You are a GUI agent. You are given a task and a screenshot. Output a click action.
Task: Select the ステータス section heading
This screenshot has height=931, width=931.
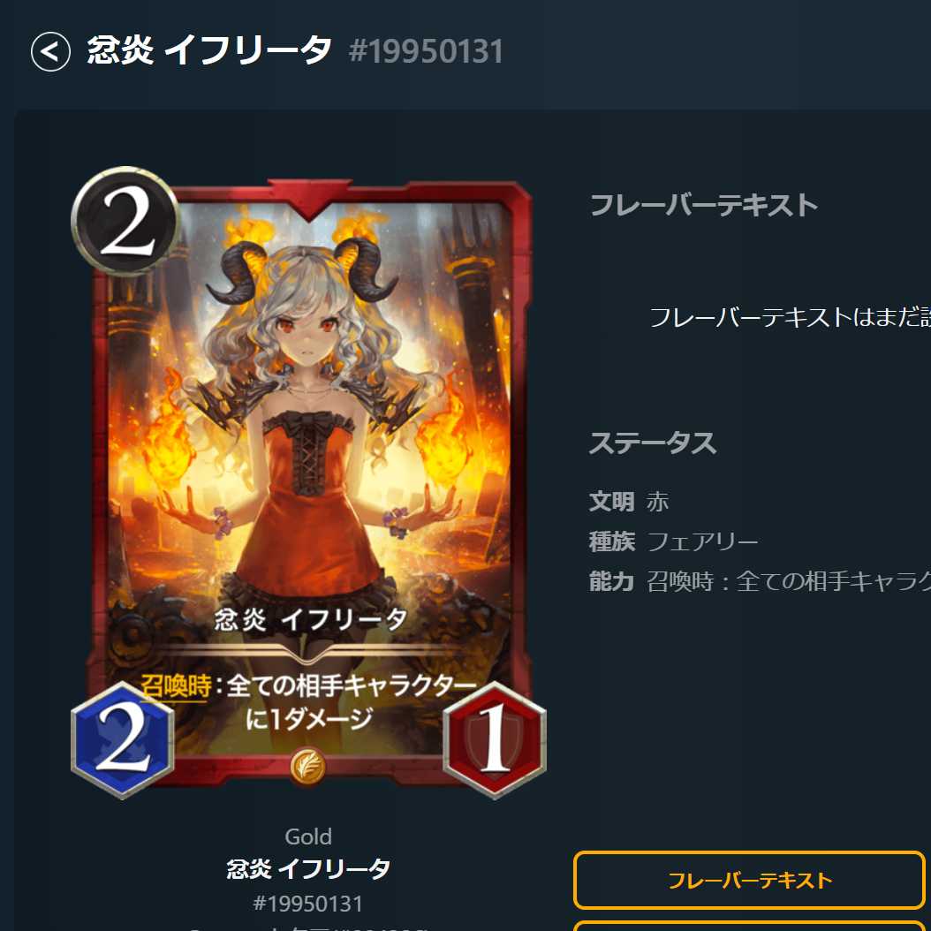653,443
